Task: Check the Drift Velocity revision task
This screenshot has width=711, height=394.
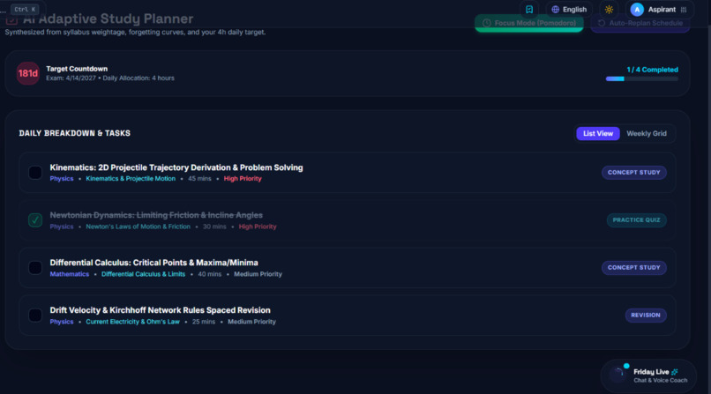Action: pyautogui.click(x=35, y=316)
